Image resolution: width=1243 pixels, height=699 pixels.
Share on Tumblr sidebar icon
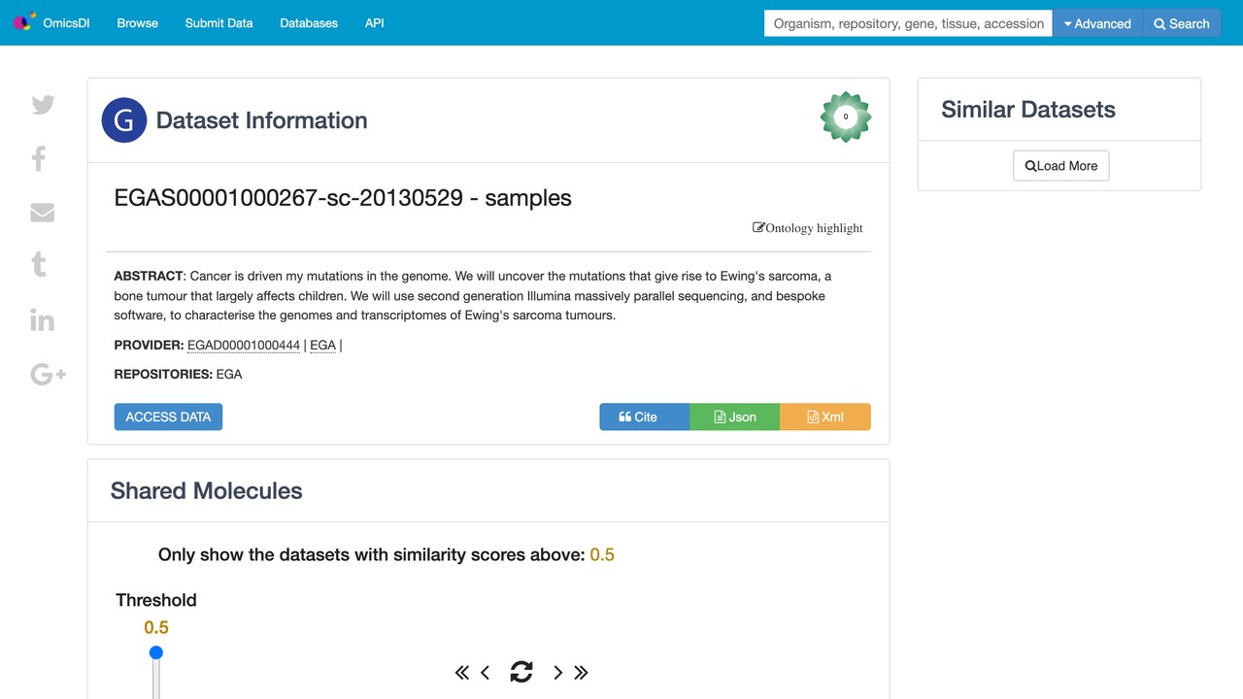click(x=39, y=264)
